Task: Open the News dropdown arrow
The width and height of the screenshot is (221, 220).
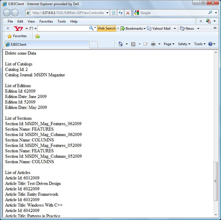Action: [x=198, y=28]
